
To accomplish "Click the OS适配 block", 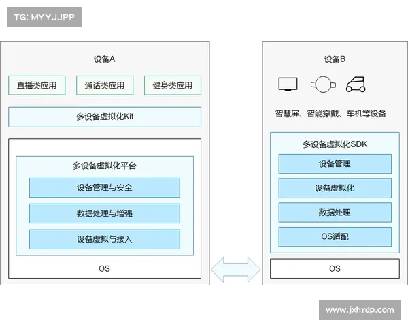I will click(x=335, y=236).
